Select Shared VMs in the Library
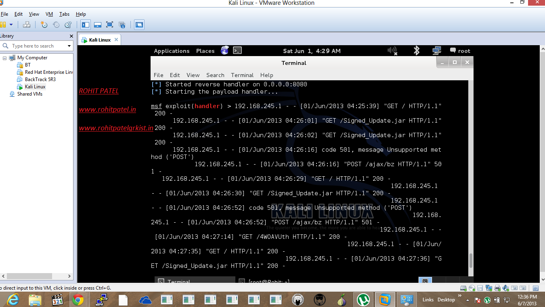Image resolution: width=545 pixels, height=307 pixels. [x=29, y=94]
